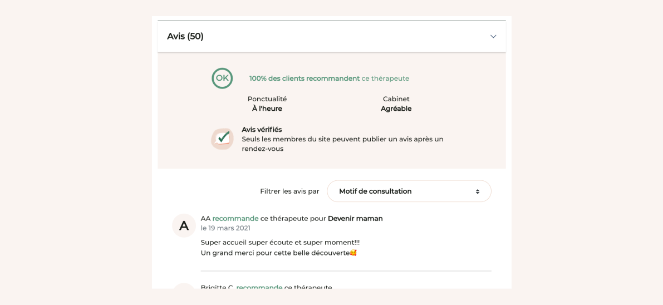Click the Ponctualité label
Image resolution: width=663 pixels, height=305 pixels.
(267, 99)
